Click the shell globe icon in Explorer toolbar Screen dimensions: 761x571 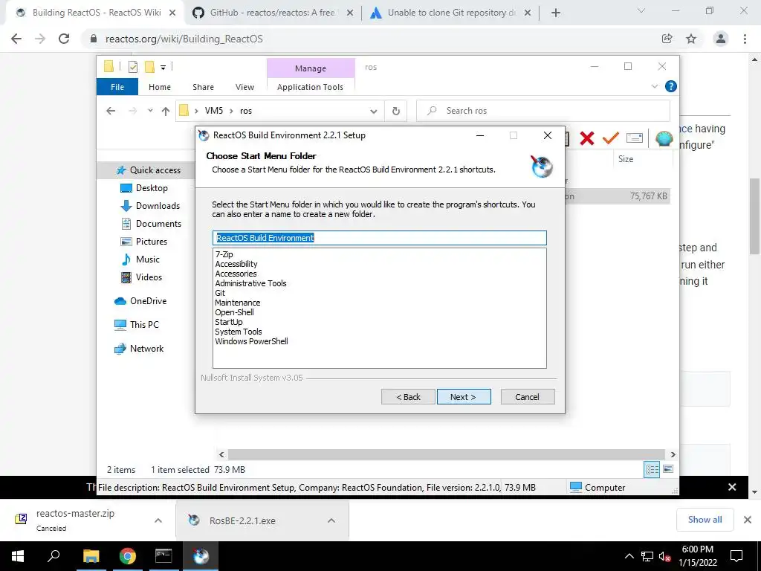coord(664,138)
